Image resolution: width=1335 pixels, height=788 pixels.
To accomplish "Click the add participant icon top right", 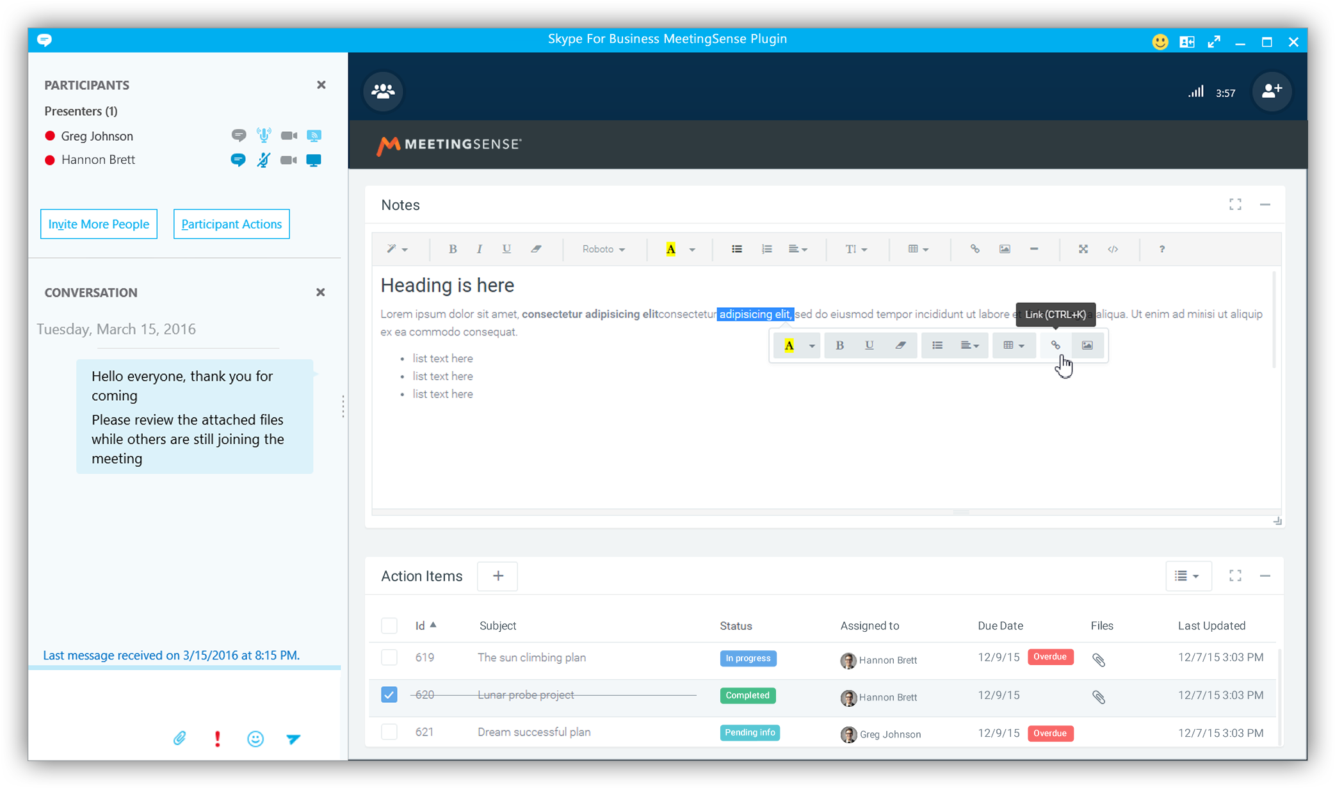I will tap(1272, 92).
